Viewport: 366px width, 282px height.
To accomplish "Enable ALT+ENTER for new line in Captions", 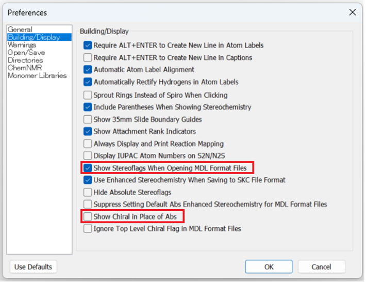I will click(88, 57).
